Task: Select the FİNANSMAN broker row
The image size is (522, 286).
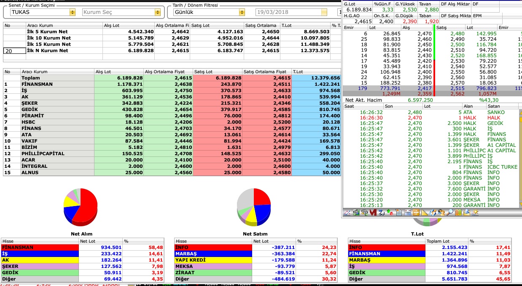Action: click(172, 84)
